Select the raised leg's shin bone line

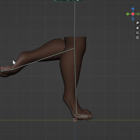tap(43, 59)
